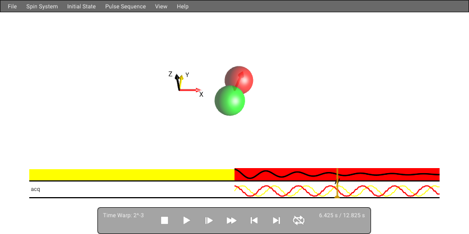Click the red-yellow acquisition signal trace
This screenshot has width=469, height=234.
(x=337, y=191)
